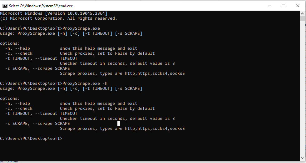This screenshot has height=163, width=306.
Task: Click the first 'options:' heading
Action: [10, 43]
